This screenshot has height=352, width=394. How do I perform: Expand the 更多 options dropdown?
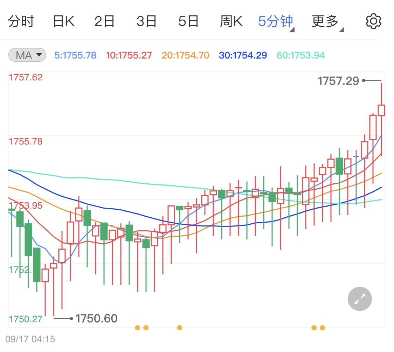coord(328,22)
